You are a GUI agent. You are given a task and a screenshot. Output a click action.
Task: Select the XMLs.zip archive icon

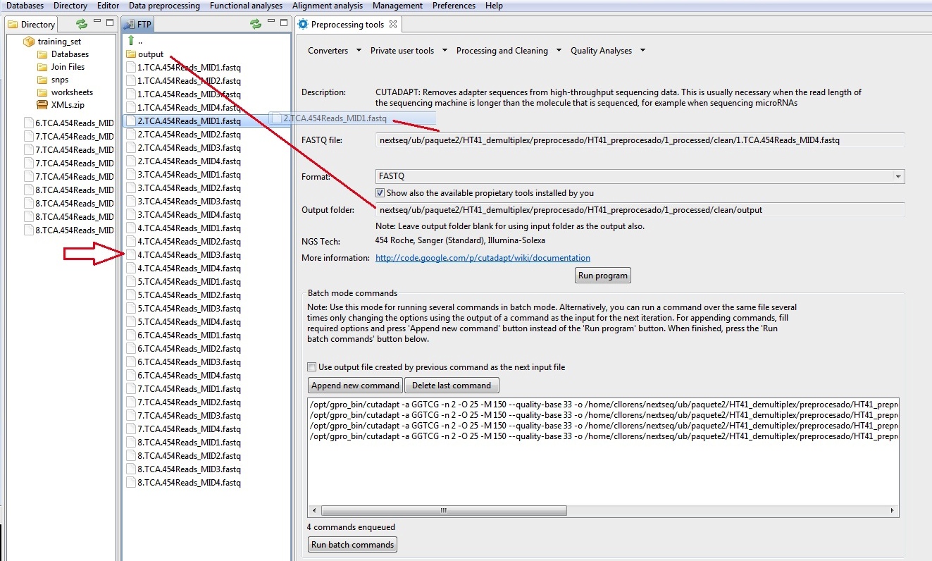pos(42,105)
